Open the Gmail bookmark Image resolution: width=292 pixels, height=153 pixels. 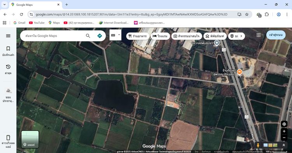(19, 23)
